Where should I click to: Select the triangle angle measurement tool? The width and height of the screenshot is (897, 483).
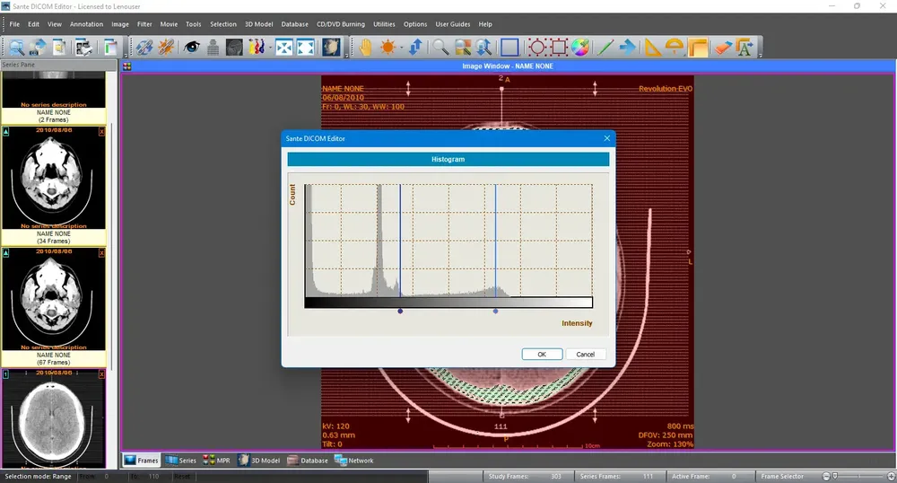(x=652, y=48)
